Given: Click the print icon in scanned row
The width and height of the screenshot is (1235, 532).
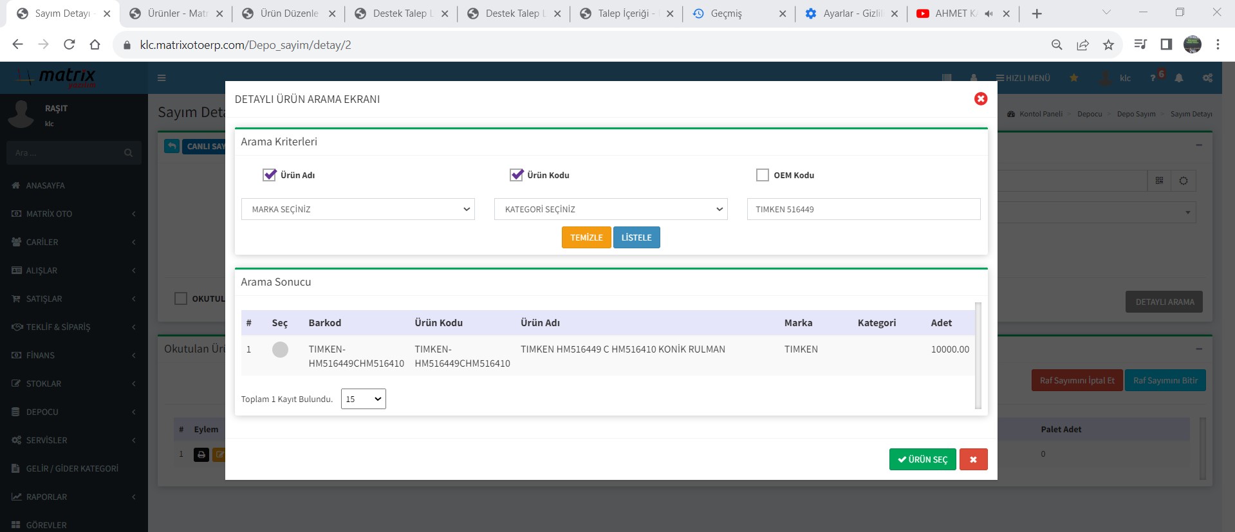Looking at the screenshot, I should click(x=201, y=455).
